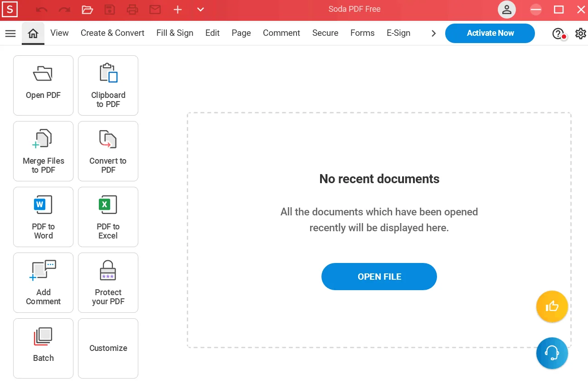This screenshot has height=389, width=588.
Task: Expand the quick access toolbar dropdown arrow
Action: pyautogui.click(x=200, y=10)
